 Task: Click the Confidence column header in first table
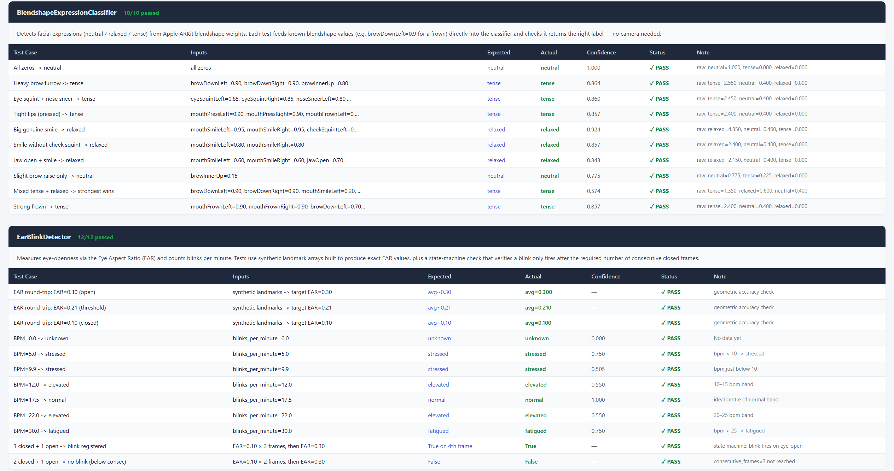601,53
